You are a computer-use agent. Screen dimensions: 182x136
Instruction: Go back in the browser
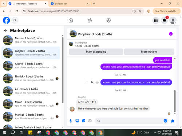click(4, 11)
